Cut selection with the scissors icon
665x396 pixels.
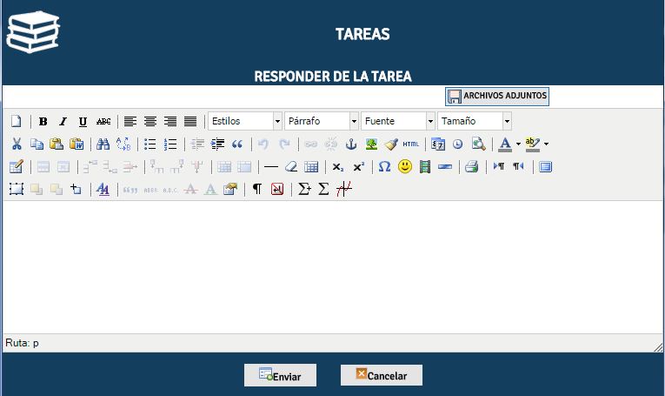(17, 144)
